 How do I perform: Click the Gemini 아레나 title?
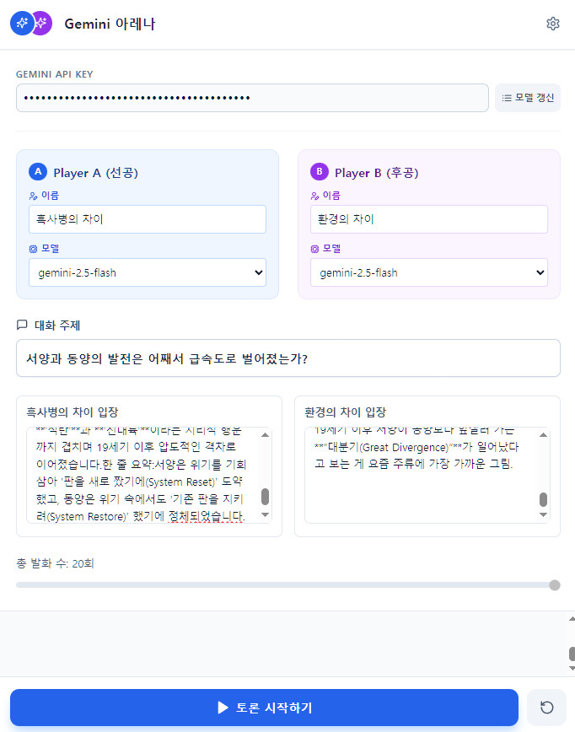click(x=110, y=24)
